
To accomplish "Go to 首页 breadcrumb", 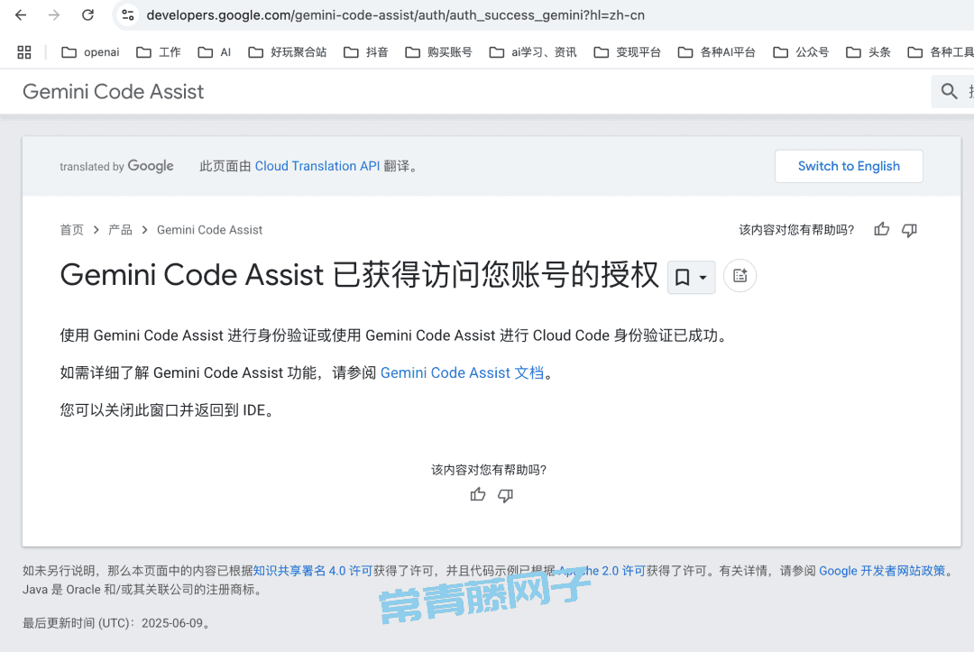I will point(71,230).
